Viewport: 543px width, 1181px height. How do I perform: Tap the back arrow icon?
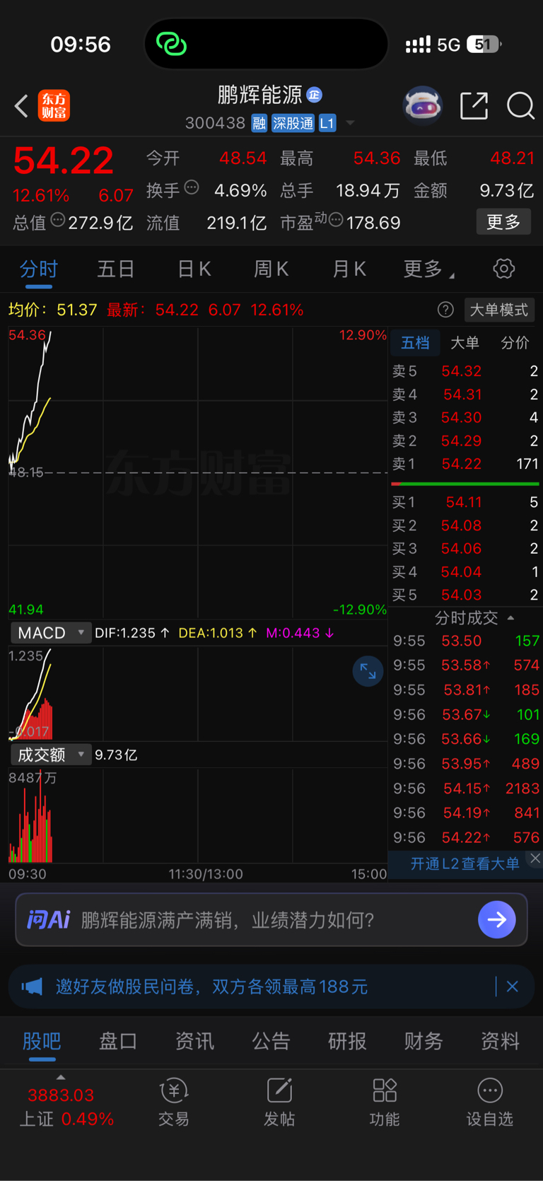[x=21, y=106]
